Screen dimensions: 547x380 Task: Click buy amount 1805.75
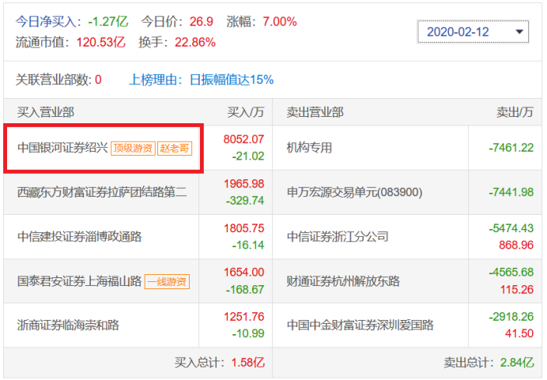coord(243,228)
